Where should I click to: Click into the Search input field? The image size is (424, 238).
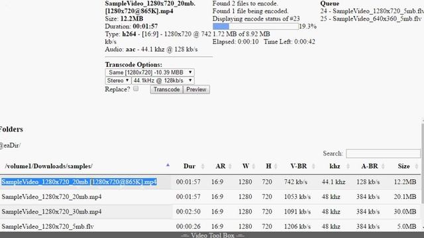(x=383, y=153)
